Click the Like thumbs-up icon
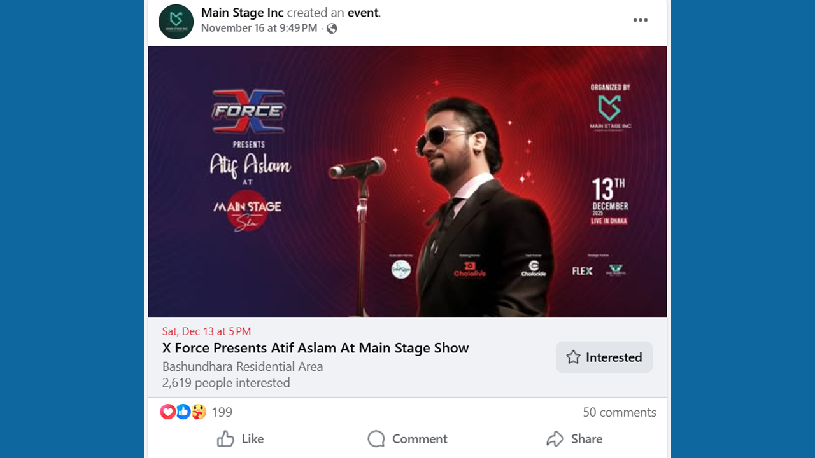 pyautogui.click(x=225, y=439)
